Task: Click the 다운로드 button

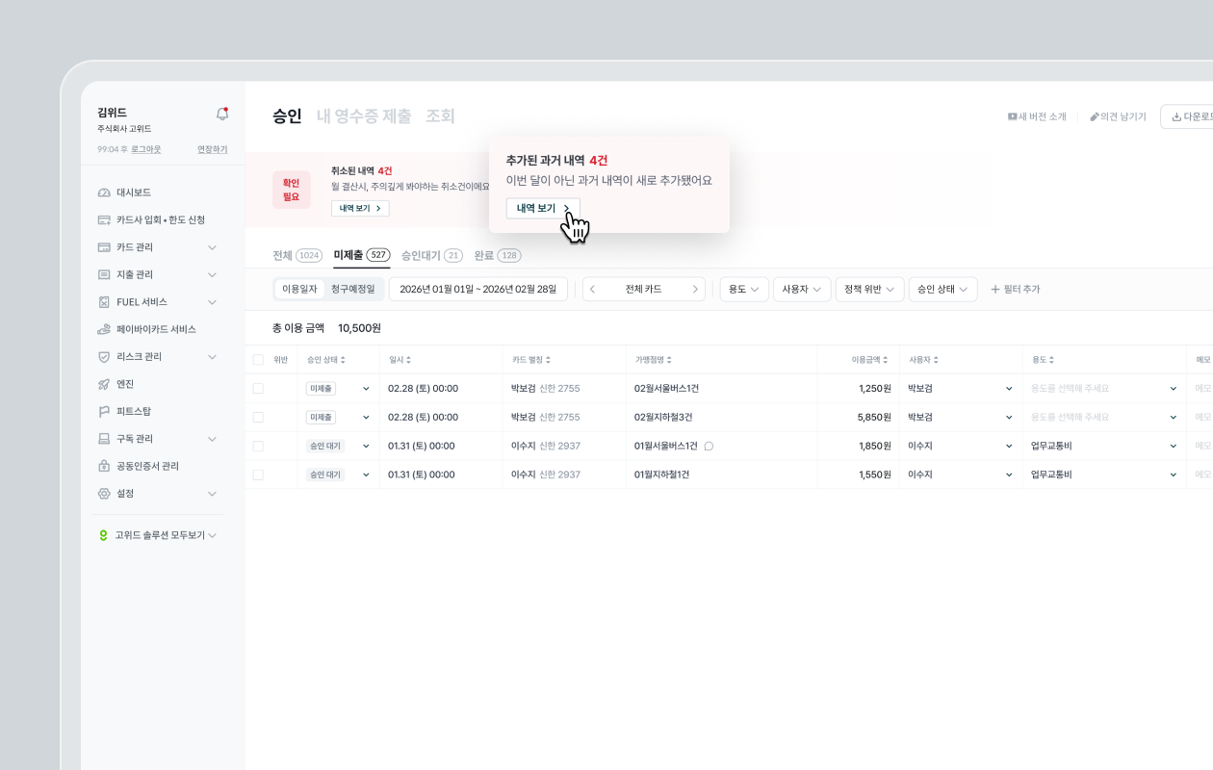Action: [x=1187, y=116]
